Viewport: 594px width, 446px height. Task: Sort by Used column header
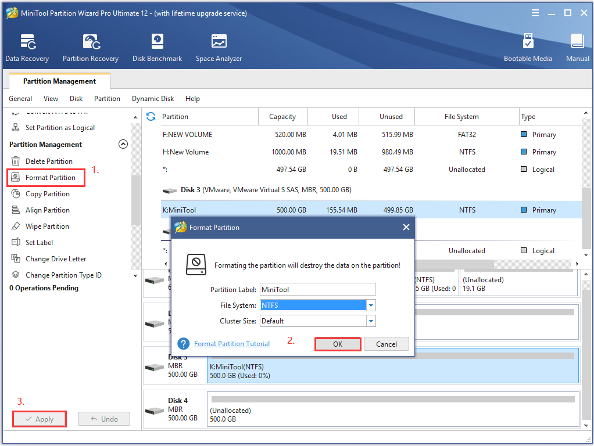click(334, 117)
